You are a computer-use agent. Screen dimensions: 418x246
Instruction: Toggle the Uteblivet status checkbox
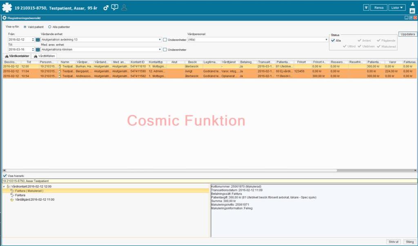[x=359, y=46]
